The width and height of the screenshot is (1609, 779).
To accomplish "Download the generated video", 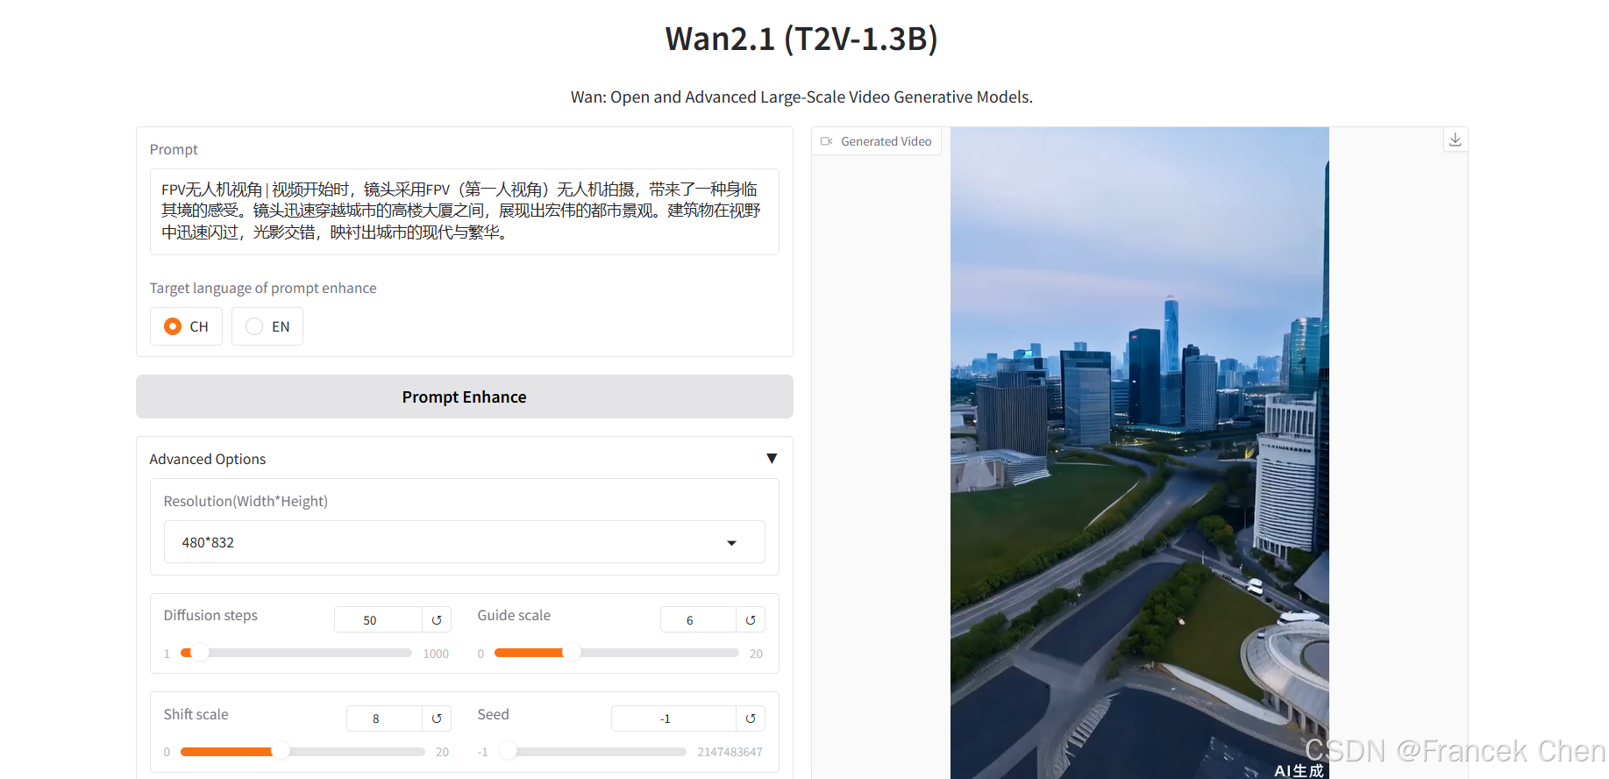I will [1456, 139].
